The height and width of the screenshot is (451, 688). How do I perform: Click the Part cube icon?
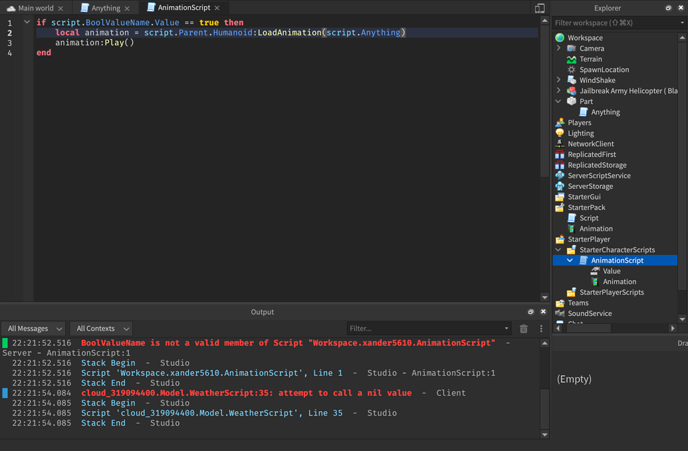coord(571,101)
